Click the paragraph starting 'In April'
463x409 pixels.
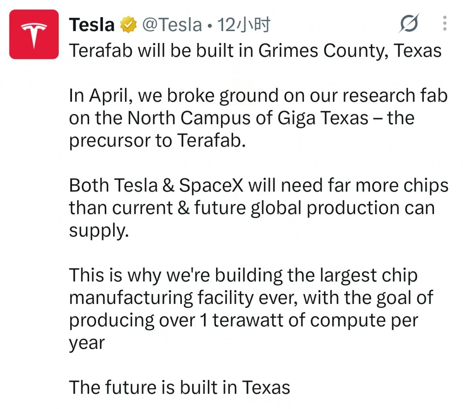(258, 118)
